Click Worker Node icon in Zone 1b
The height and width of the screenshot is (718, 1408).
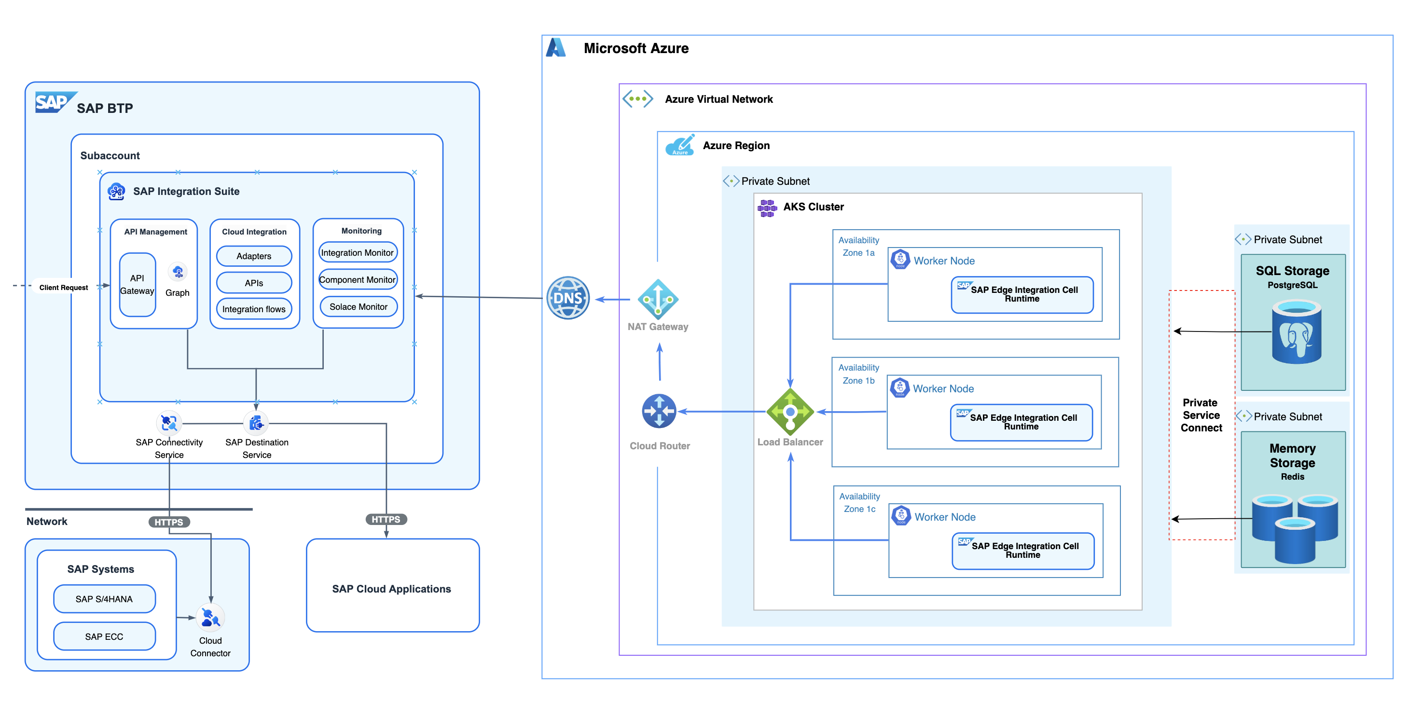coord(900,388)
